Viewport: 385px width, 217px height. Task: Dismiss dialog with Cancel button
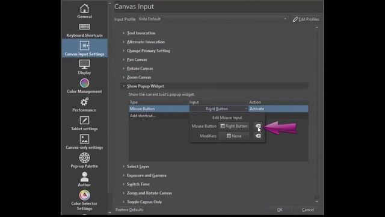pos(308,210)
